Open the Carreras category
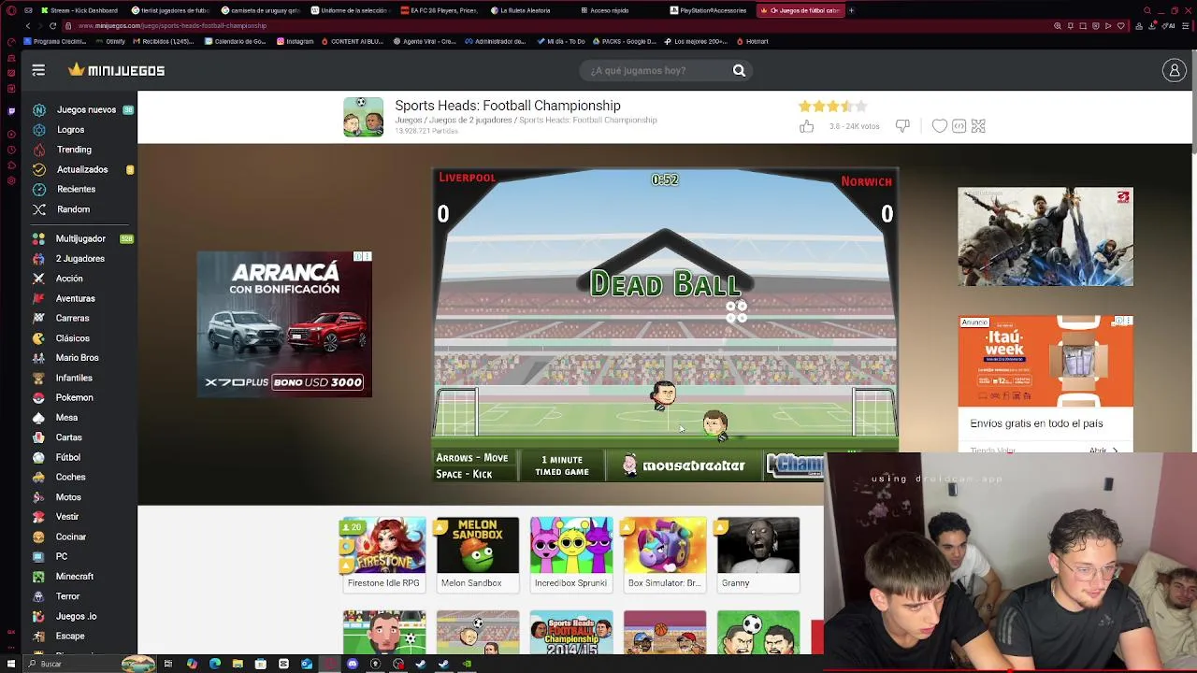The height and width of the screenshot is (673, 1197). [72, 318]
